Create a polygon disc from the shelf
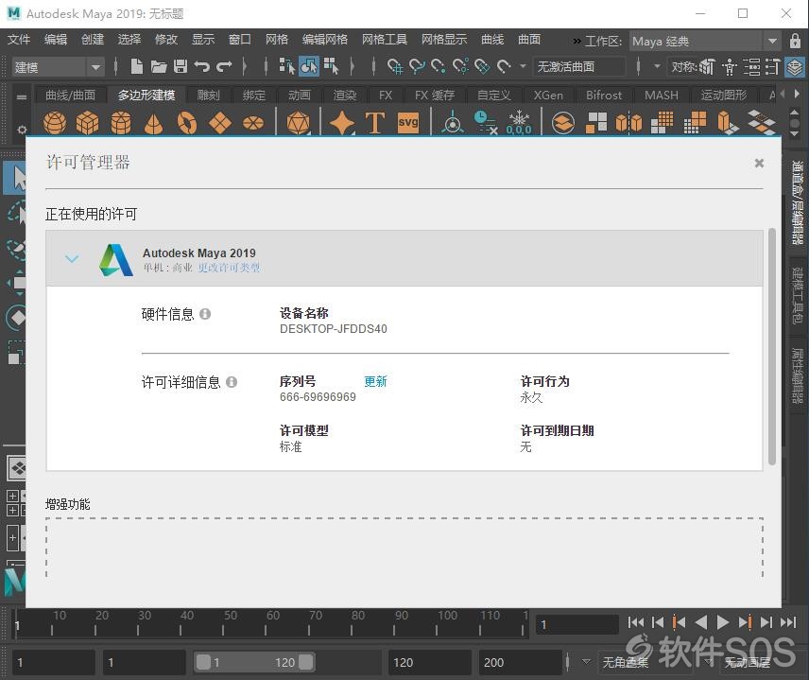The width and height of the screenshot is (809, 680). [253, 123]
